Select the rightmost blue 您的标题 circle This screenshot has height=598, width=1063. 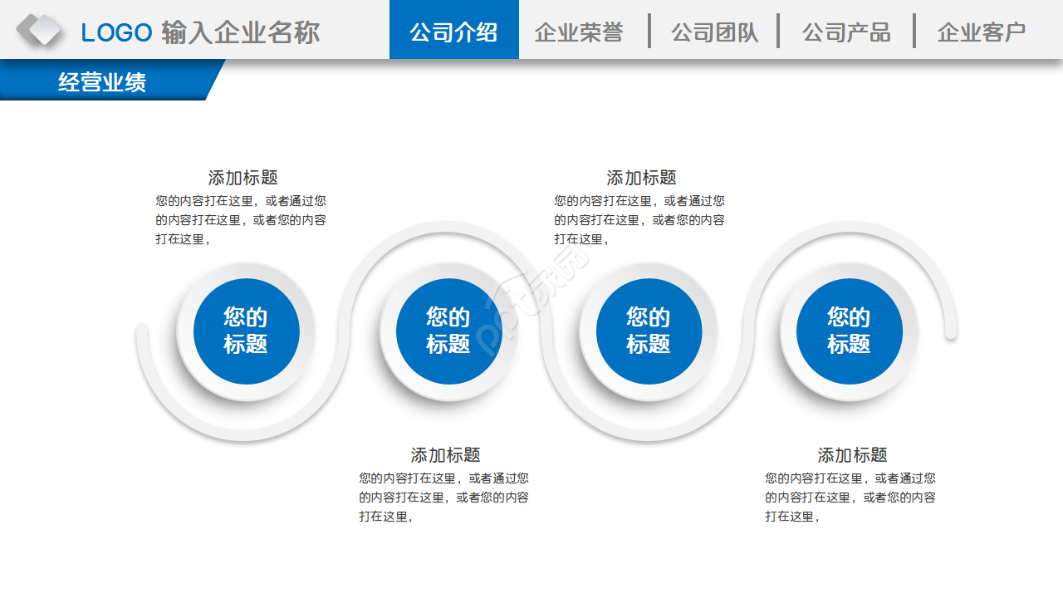tap(849, 331)
